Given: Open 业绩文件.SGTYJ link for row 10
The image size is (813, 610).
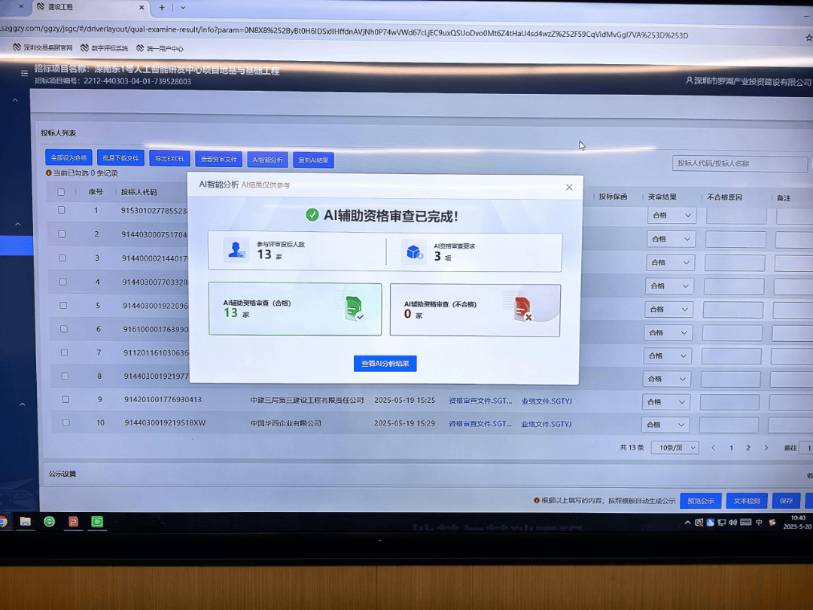Looking at the screenshot, I should 546,424.
